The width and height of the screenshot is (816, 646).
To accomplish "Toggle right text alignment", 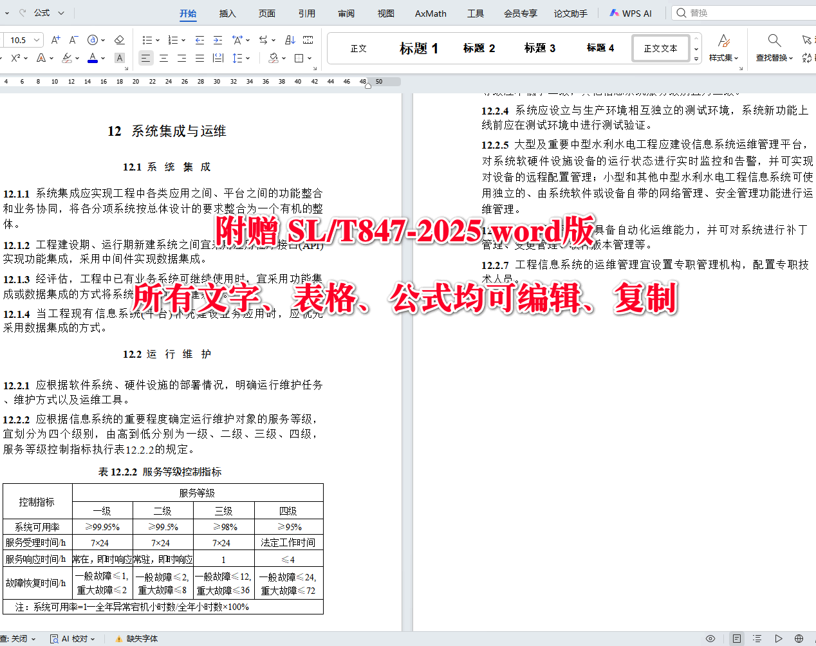I will pyautogui.click(x=181, y=58).
